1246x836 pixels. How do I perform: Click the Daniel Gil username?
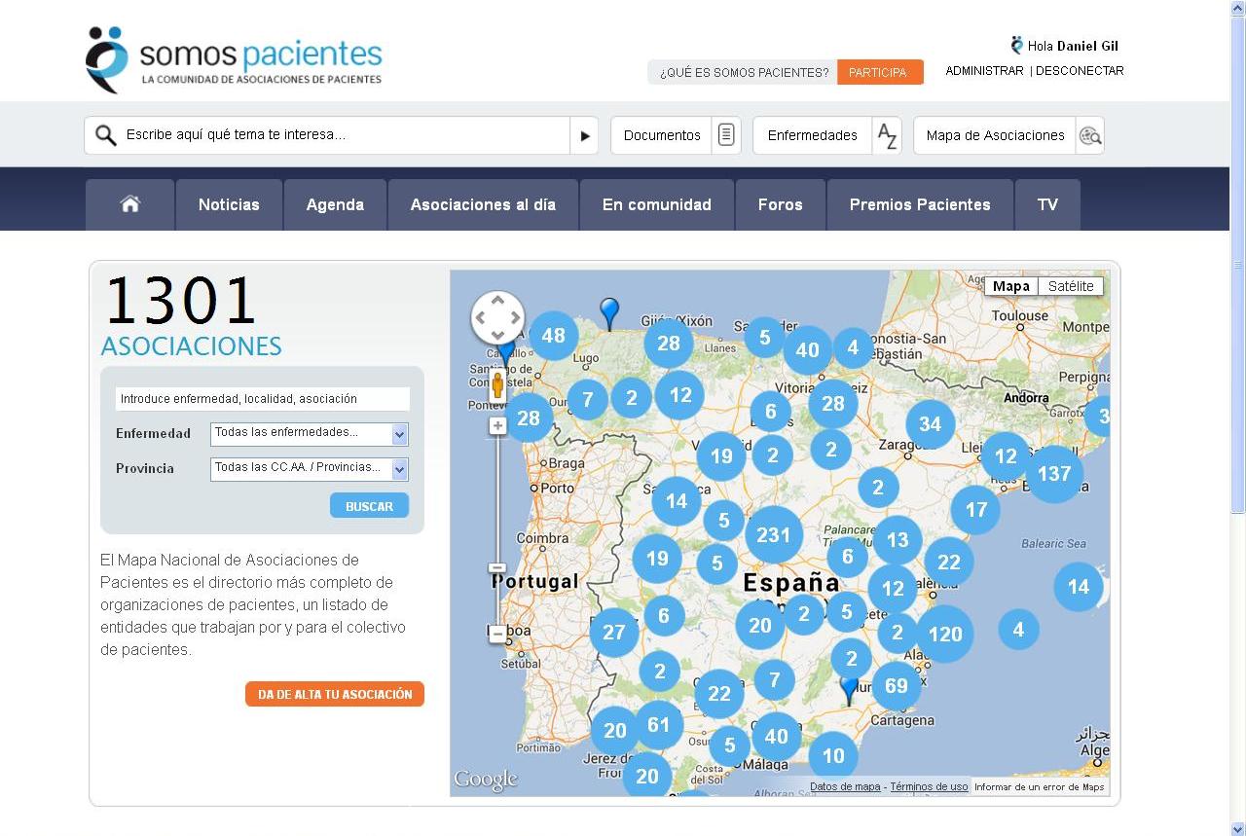coord(1087,46)
